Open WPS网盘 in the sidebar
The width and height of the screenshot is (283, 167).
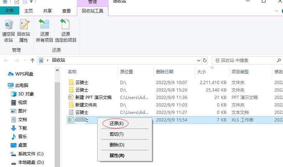tap(21, 74)
